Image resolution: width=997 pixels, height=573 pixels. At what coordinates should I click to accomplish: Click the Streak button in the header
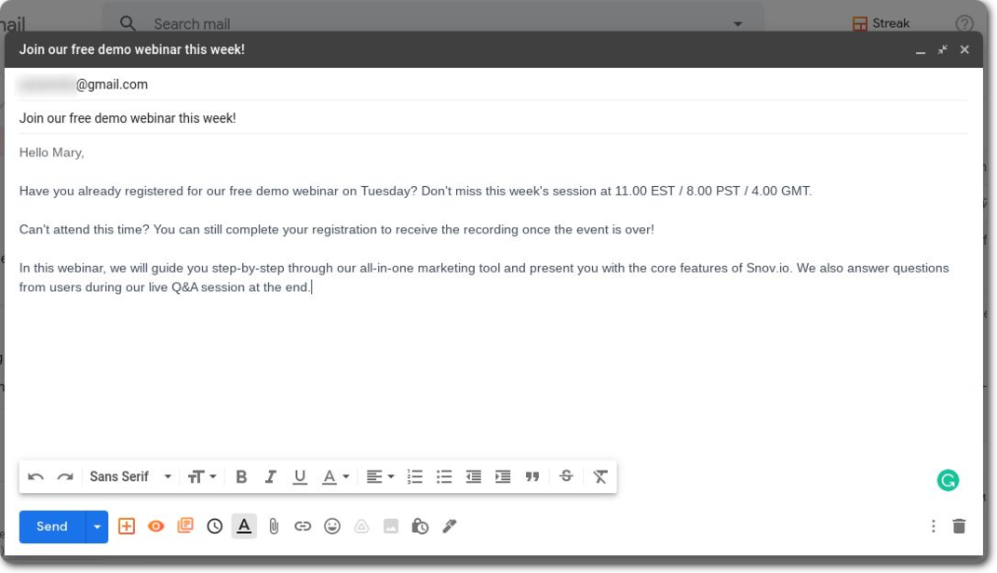pos(881,24)
